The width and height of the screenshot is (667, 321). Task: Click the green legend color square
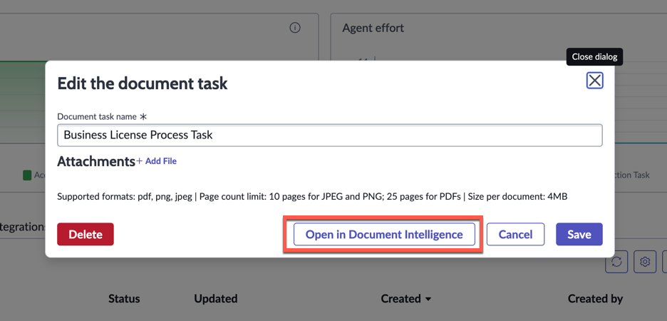[27, 175]
